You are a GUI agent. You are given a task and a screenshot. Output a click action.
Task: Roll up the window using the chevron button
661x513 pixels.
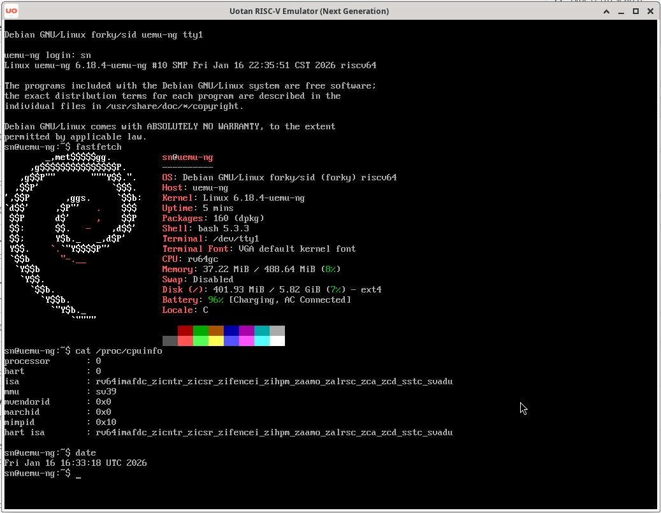[x=607, y=11]
